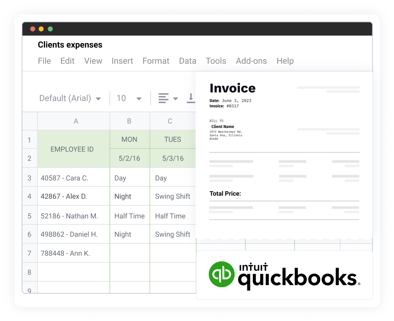394x321 pixels.
Task: Open the Tools menu
Action: [216, 61]
